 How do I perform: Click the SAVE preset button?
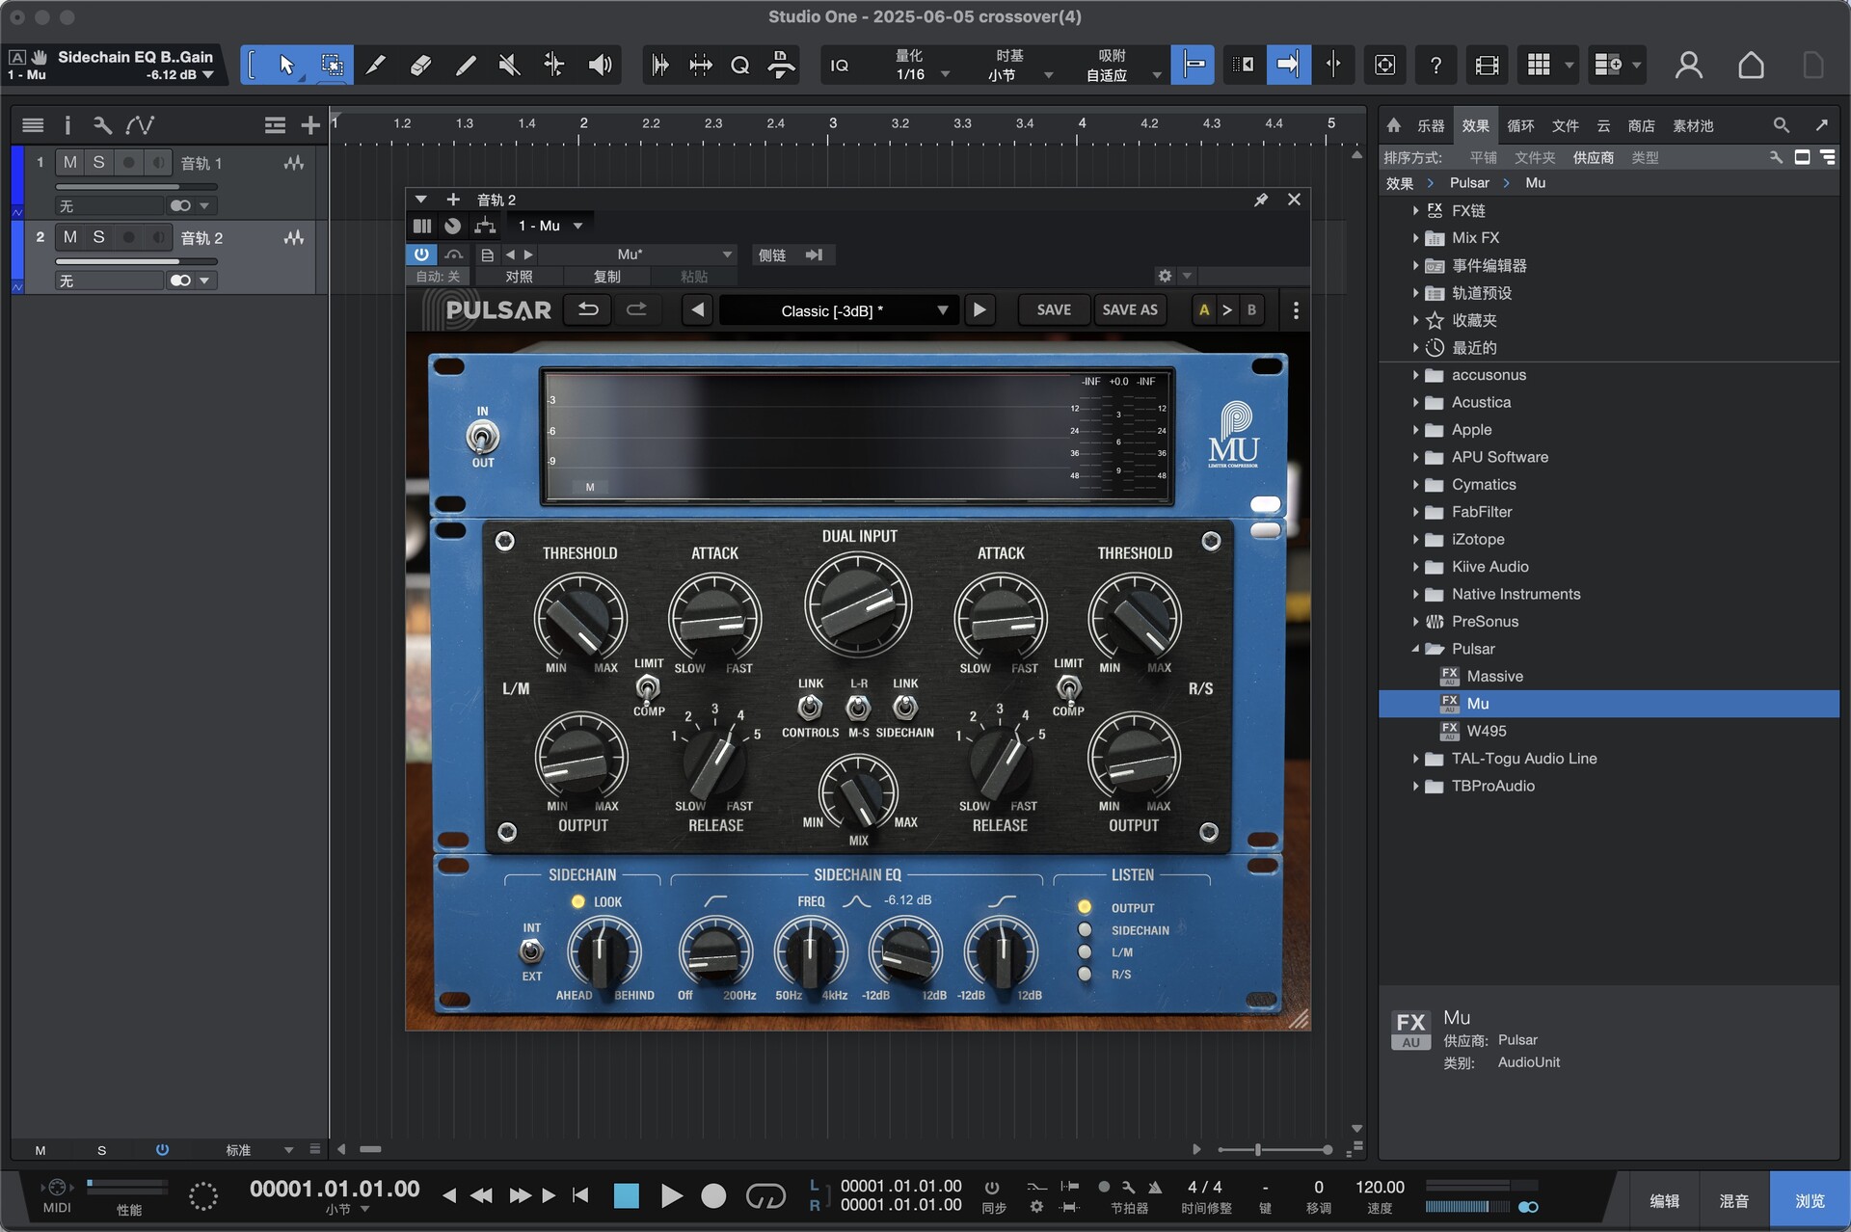coord(1054,309)
